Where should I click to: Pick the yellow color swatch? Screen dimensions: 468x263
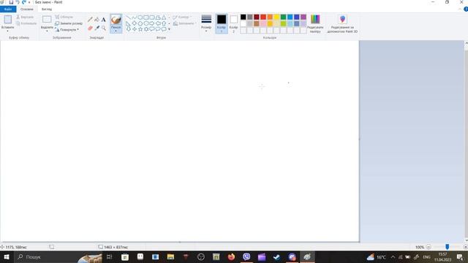tap(276, 17)
